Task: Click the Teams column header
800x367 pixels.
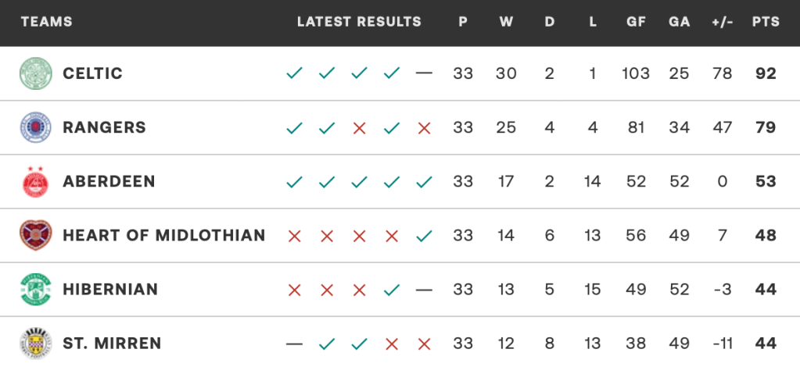Action: tap(47, 22)
